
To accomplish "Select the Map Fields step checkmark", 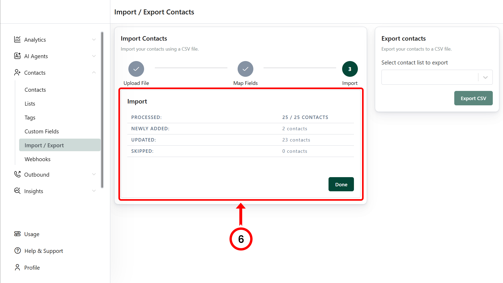I will click(x=245, y=69).
